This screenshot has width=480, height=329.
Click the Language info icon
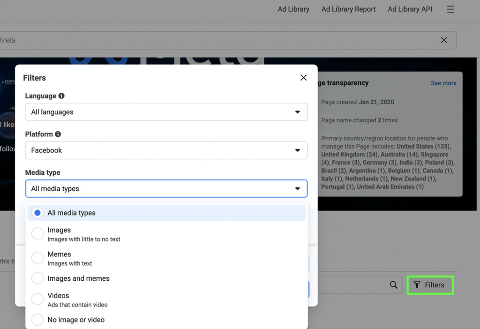tap(61, 96)
